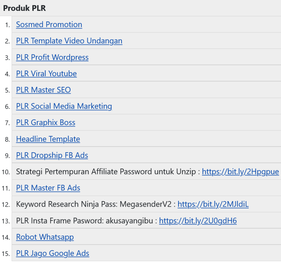Open the PLR Graphix Boss link

click(46, 122)
